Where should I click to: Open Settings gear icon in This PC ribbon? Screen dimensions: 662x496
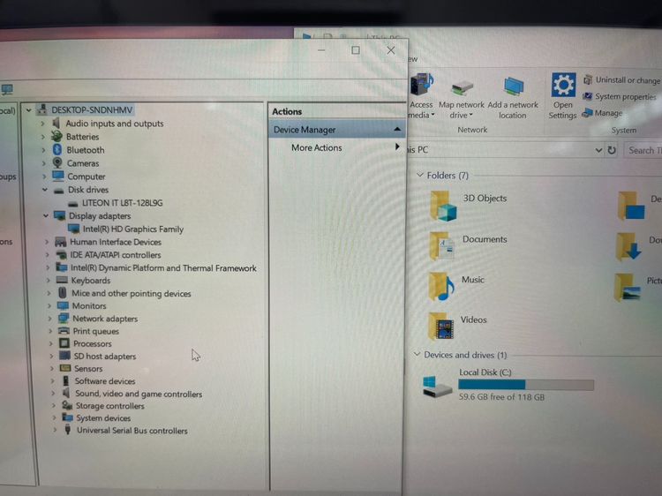(x=563, y=86)
